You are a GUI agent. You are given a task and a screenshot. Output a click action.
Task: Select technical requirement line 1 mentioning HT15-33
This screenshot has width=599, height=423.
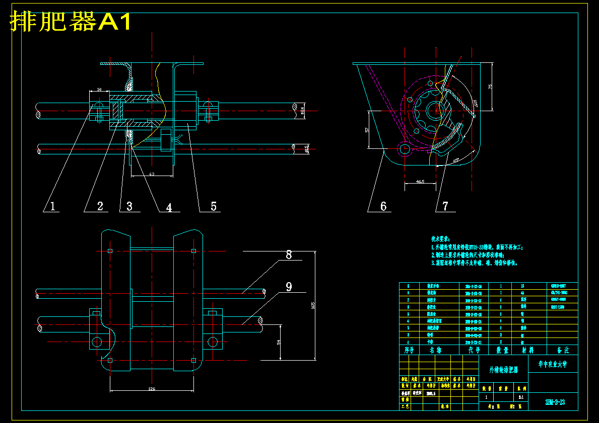click(x=477, y=247)
